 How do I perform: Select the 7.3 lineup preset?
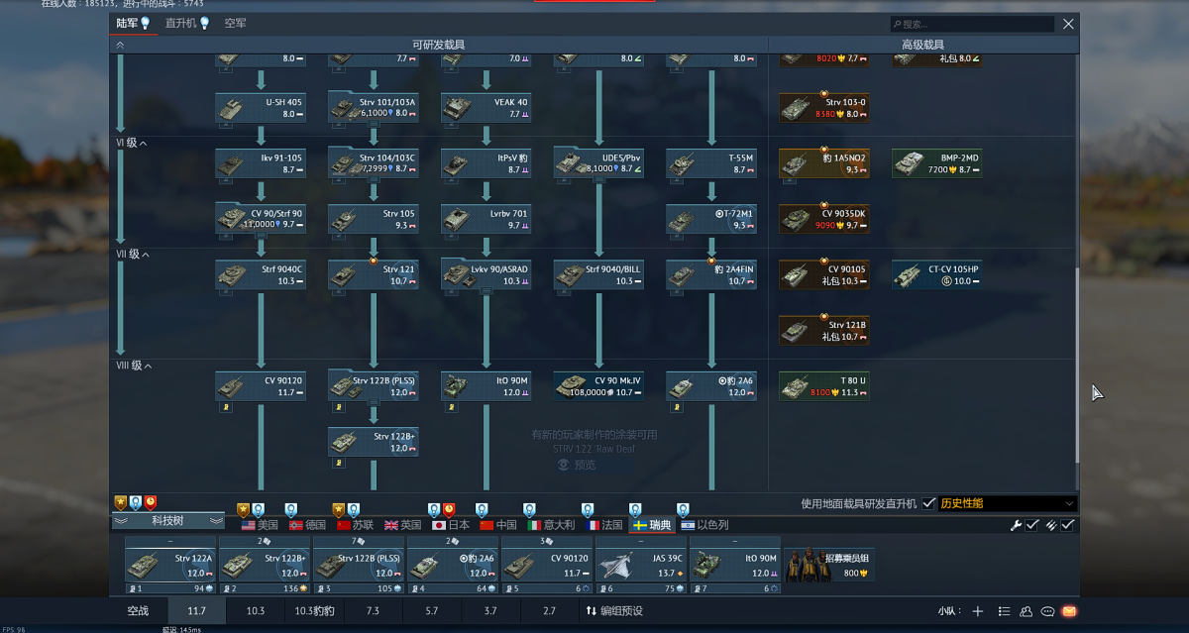(x=373, y=611)
